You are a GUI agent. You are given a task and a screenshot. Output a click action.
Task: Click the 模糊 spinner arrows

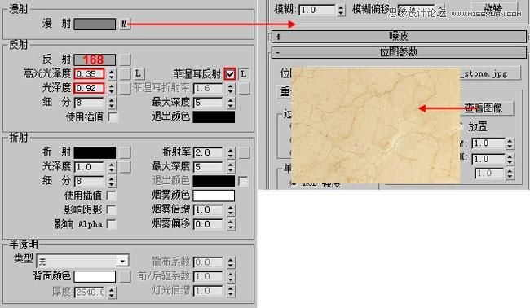pos(341,10)
